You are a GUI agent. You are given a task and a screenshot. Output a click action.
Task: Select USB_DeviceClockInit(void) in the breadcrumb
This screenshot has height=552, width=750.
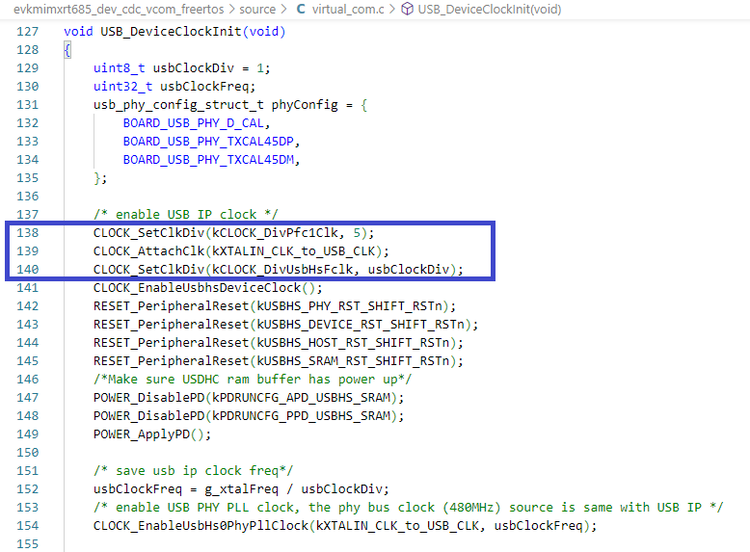490,10
